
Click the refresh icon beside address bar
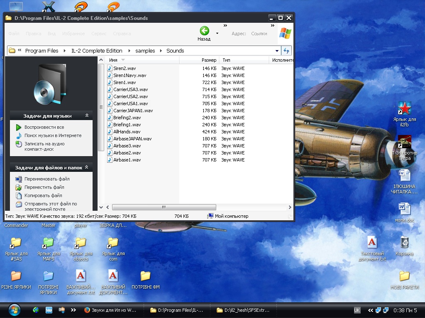pos(286,51)
